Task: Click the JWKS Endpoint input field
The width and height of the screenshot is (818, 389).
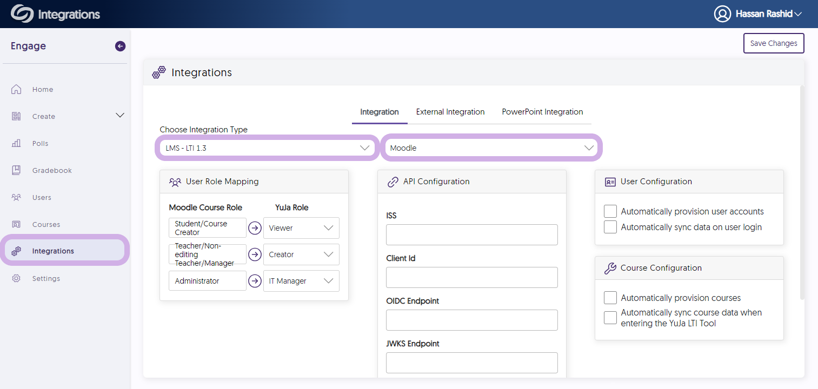Action: pos(471,363)
